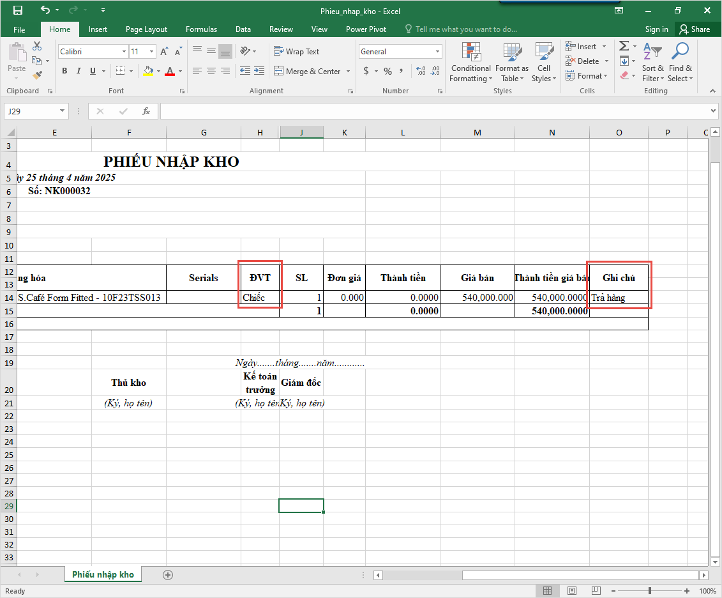
Task: Click the Phiếu nhập kho sheet tab
Action: tap(103, 574)
